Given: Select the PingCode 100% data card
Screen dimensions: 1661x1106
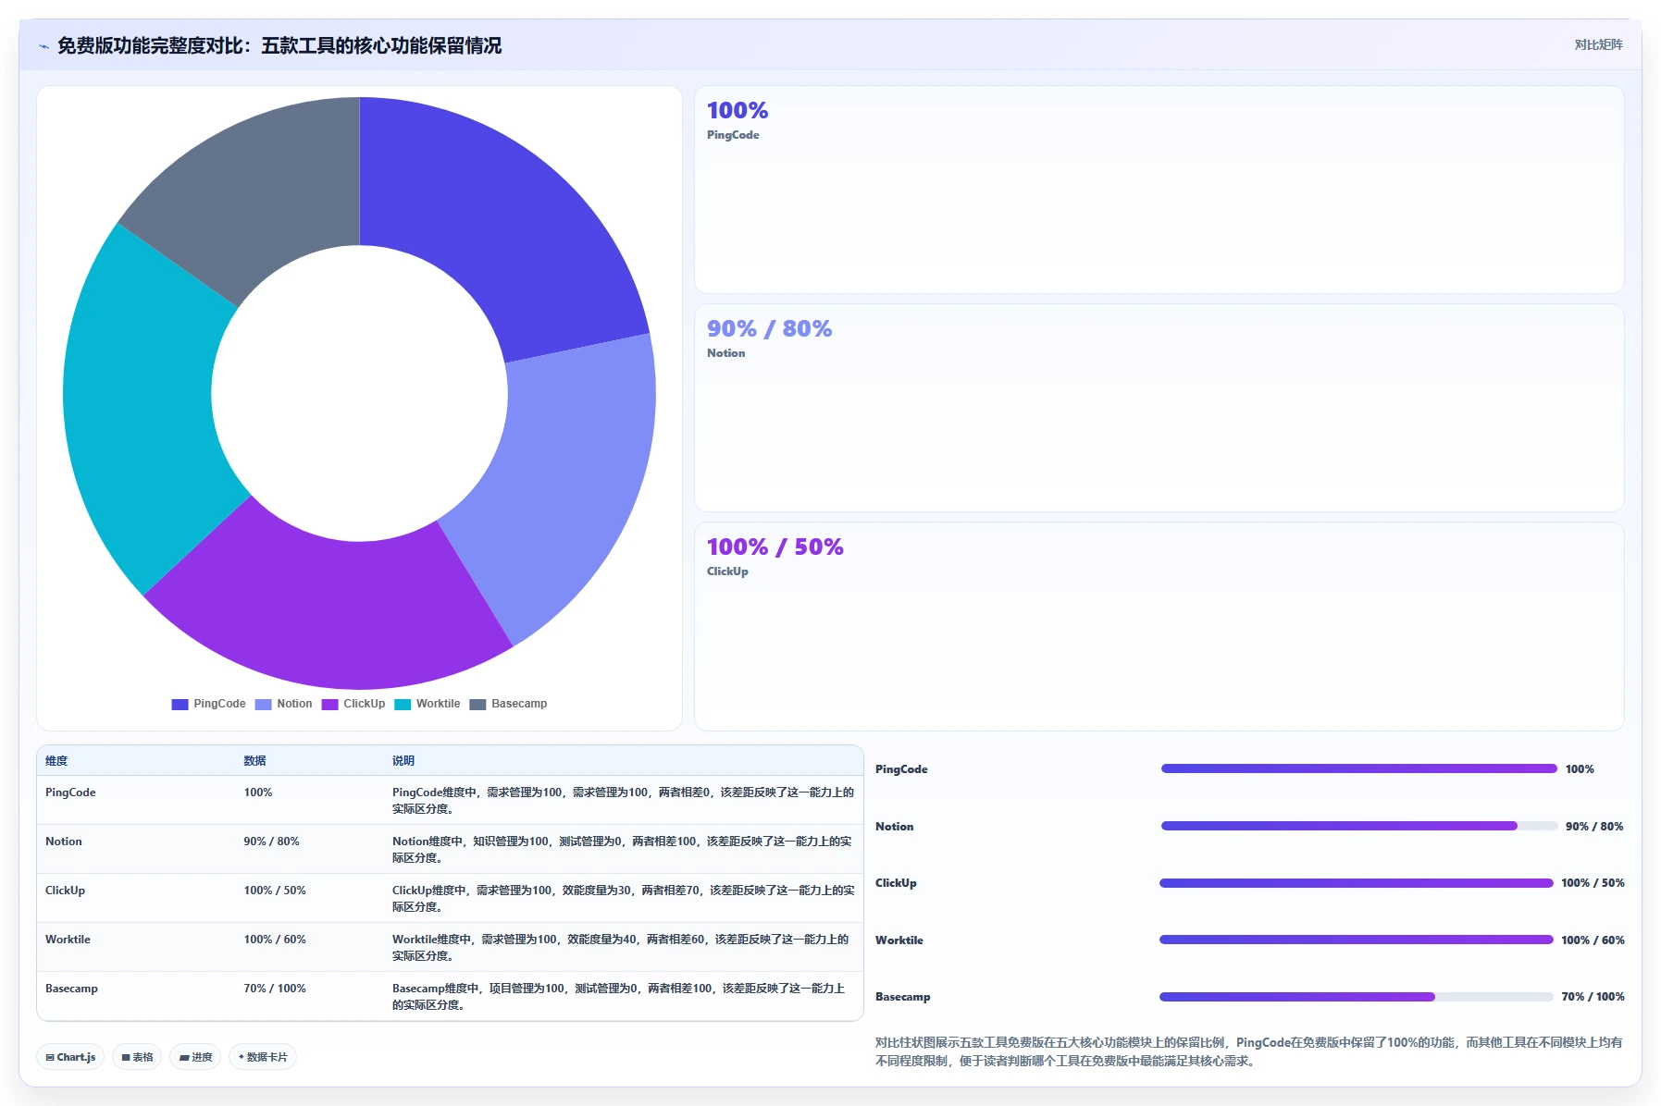Looking at the screenshot, I should pos(1159,190).
